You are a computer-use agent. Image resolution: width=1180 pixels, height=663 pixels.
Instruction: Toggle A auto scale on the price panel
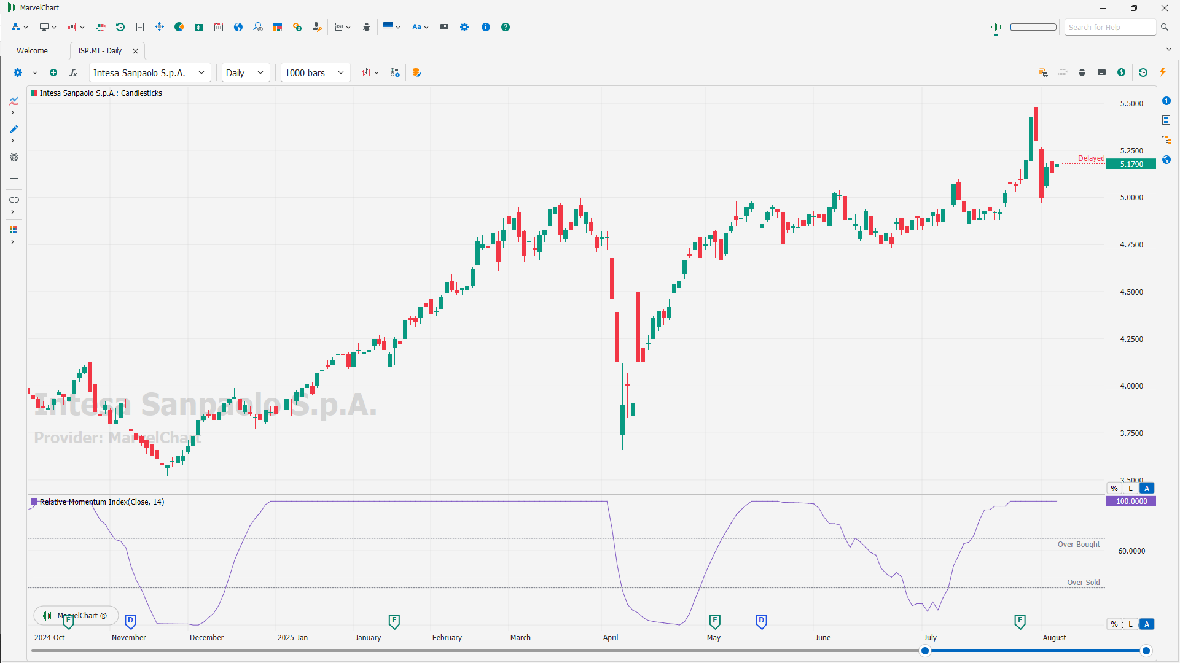pos(1146,489)
